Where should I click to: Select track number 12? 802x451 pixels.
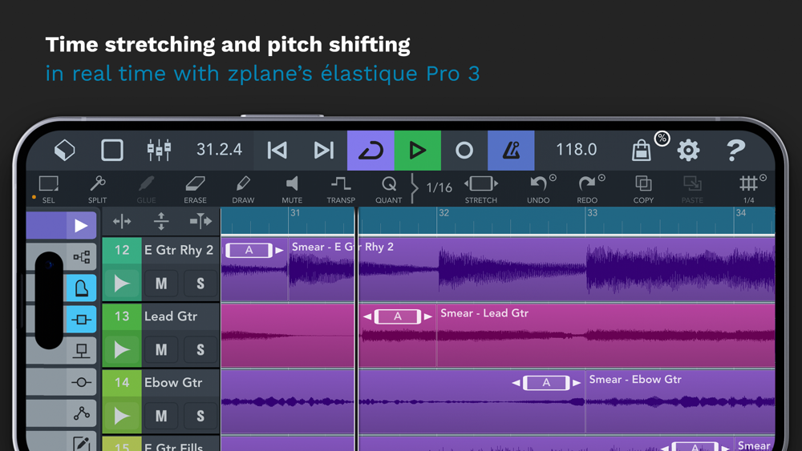tap(122, 250)
